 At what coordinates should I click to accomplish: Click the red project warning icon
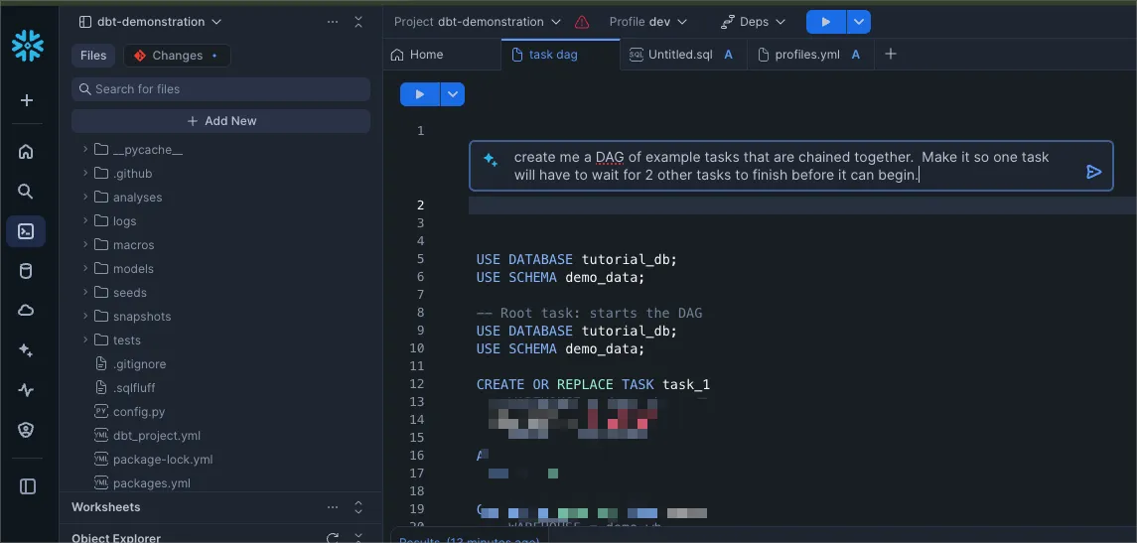tap(582, 22)
